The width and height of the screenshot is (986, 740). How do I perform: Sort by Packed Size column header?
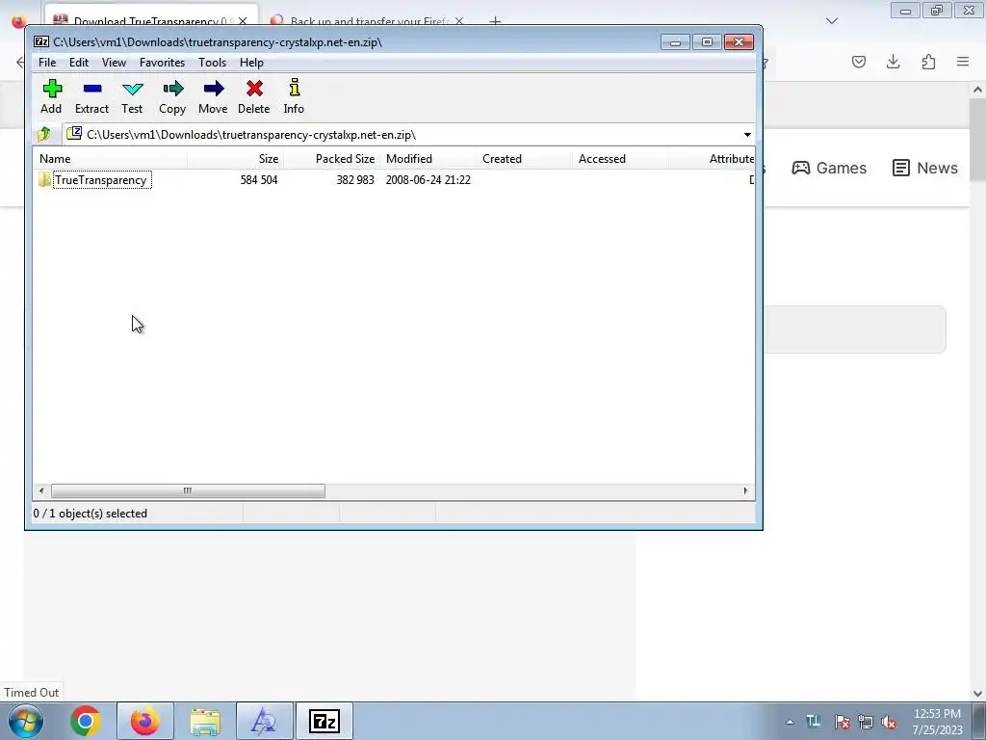(x=331, y=159)
